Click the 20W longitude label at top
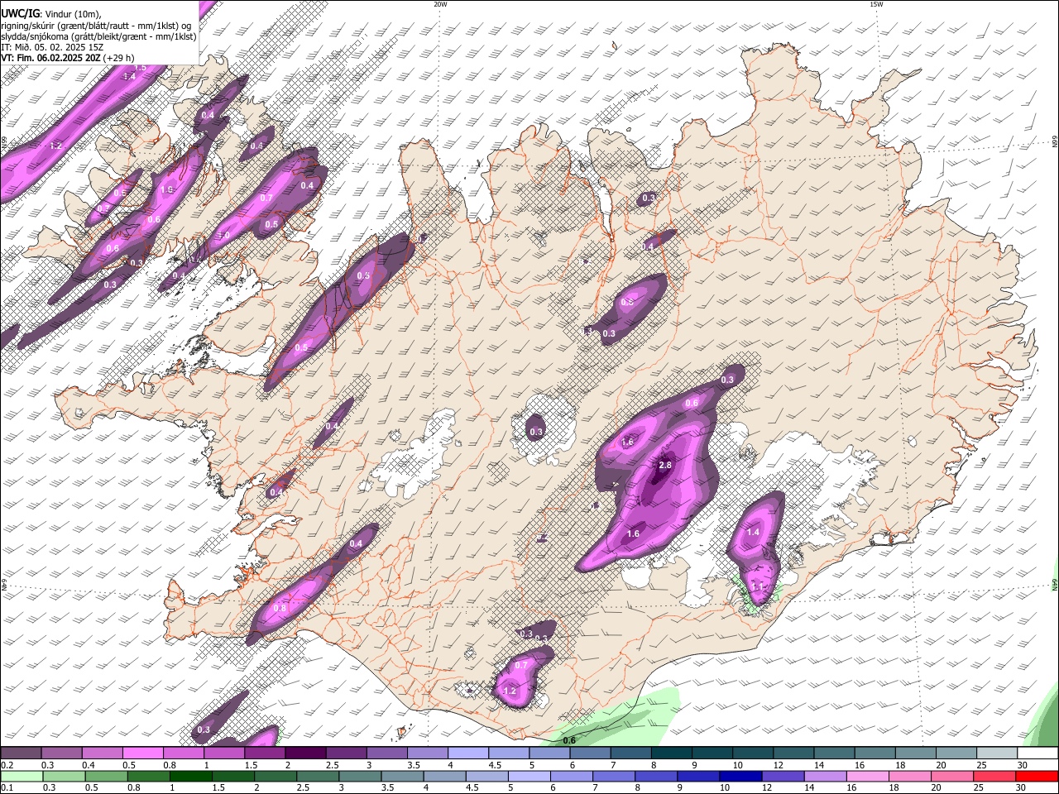Screen dimensions: 1059x794 [x=440, y=4]
